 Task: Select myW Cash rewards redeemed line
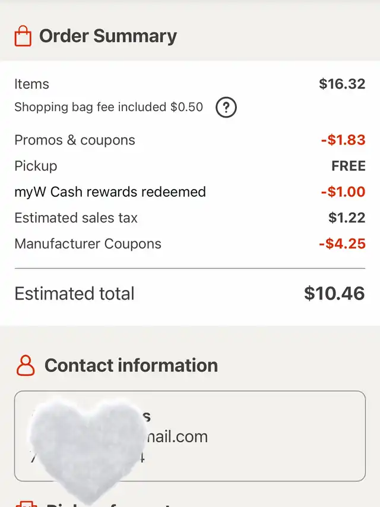tap(110, 192)
